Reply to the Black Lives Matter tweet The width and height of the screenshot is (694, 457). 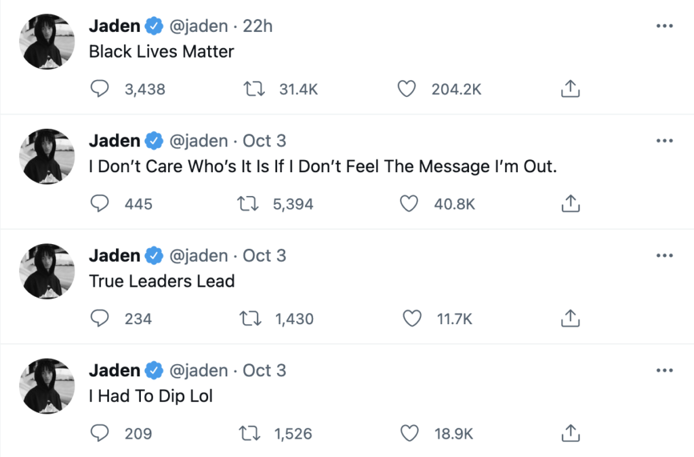pyautogui.click(x=100, y=89)
